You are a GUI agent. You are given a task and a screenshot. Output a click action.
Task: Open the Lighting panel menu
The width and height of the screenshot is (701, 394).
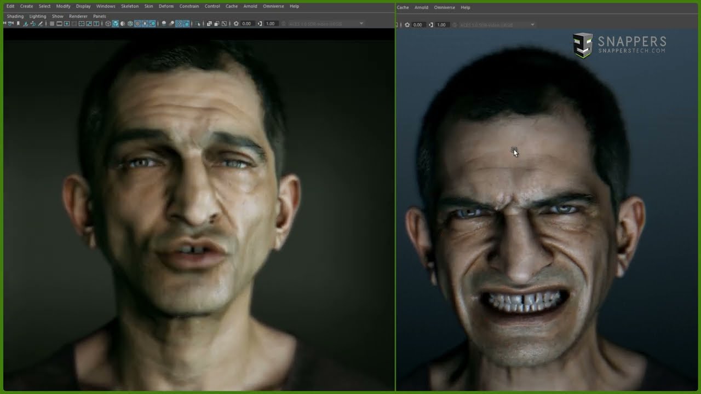38,16
